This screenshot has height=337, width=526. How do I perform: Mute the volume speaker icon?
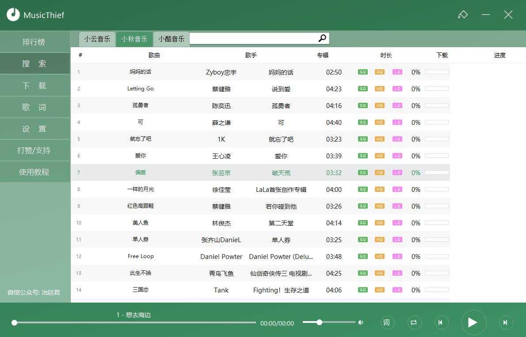(x=361, y=322)
